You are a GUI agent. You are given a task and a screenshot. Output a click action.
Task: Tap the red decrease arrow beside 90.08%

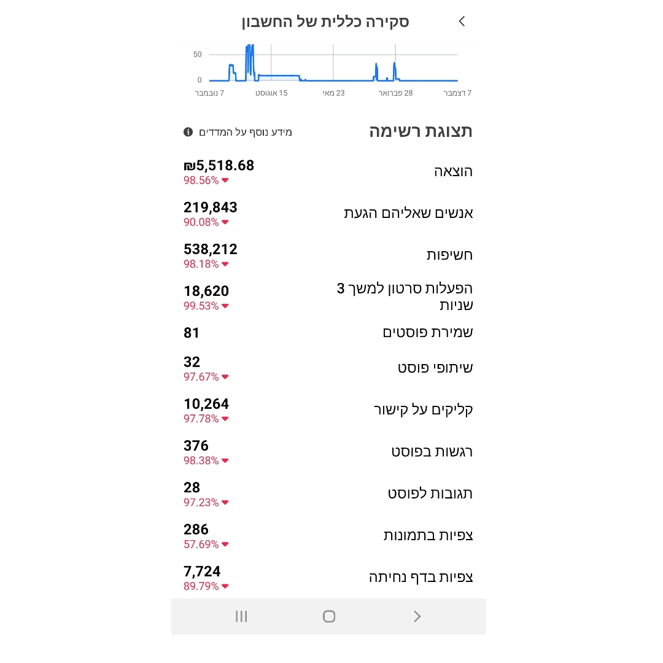point(225,222)
